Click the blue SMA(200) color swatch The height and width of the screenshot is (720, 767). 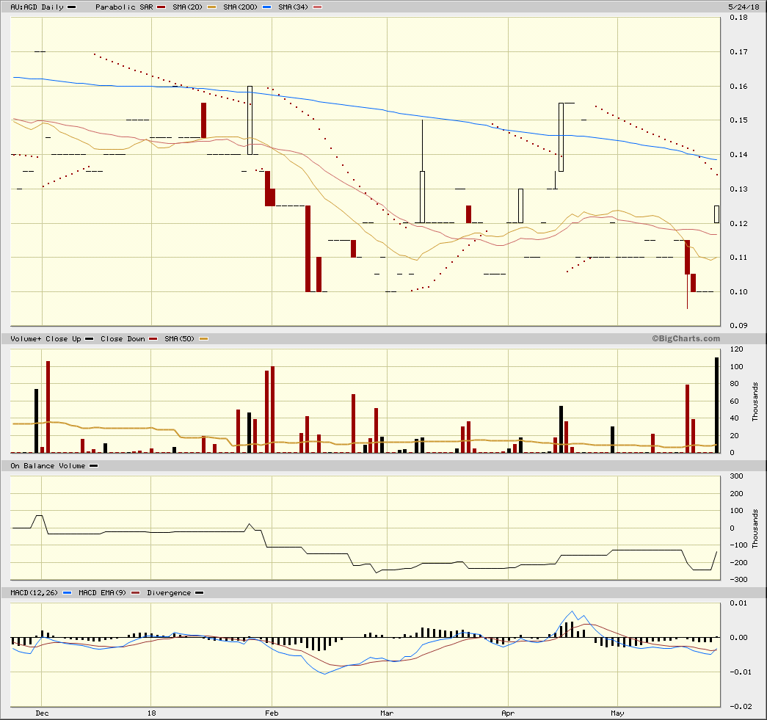(266, 7)
